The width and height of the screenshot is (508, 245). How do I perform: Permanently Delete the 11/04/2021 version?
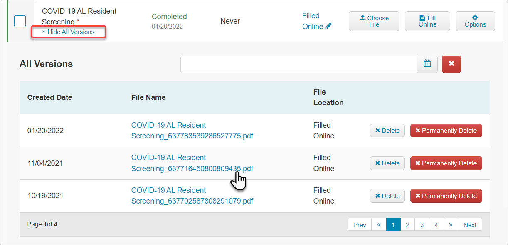pyautogui.click(x=446, y=163)
